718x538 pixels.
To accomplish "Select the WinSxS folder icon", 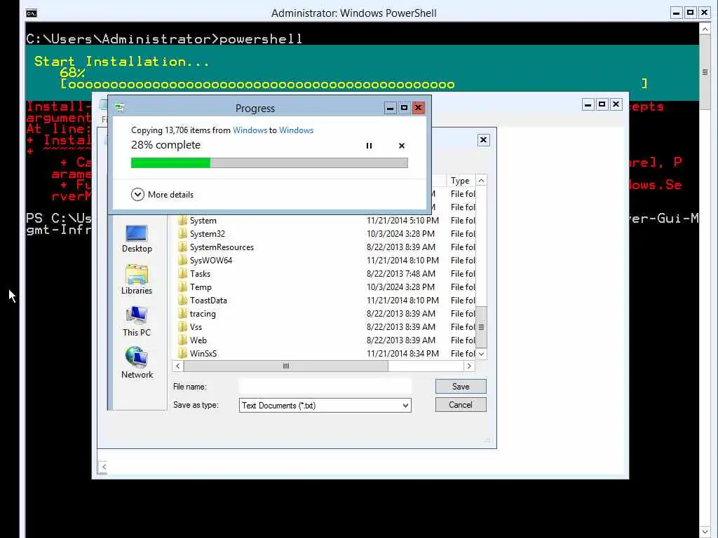I will pyautogui.click(x=183, y=353).
